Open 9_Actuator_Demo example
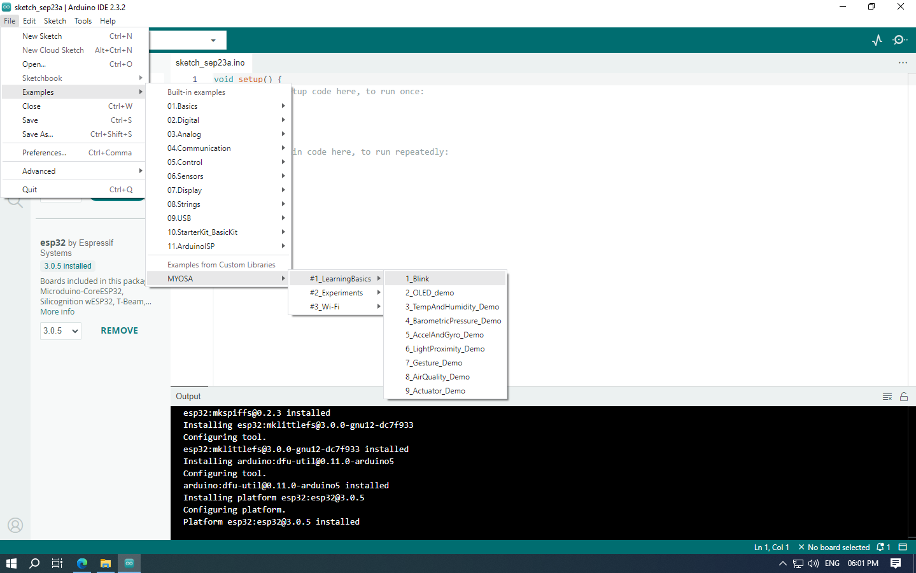Image resolution: width=916 pixels, height=573 pixels. (x=446, y=391)
